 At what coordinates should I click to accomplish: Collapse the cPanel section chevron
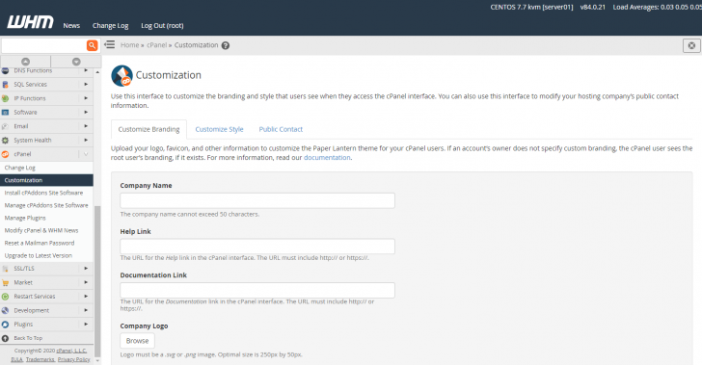tap(86, 154)
